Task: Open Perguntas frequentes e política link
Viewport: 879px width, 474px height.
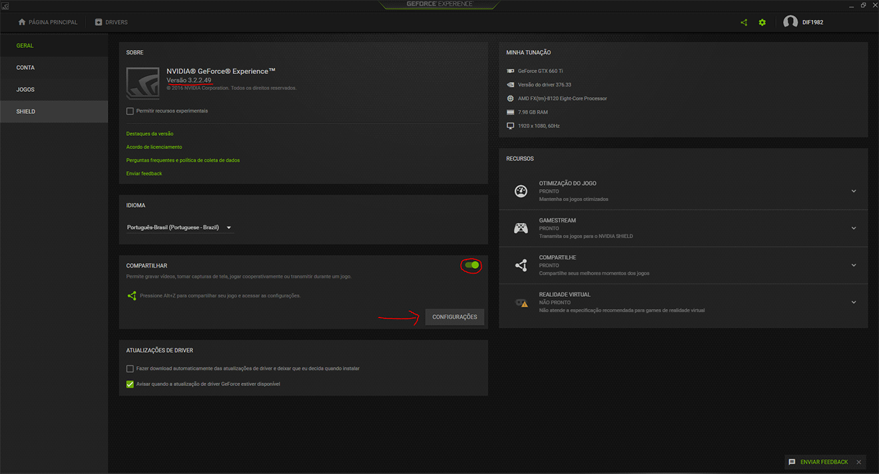Action: click(183, 160)
